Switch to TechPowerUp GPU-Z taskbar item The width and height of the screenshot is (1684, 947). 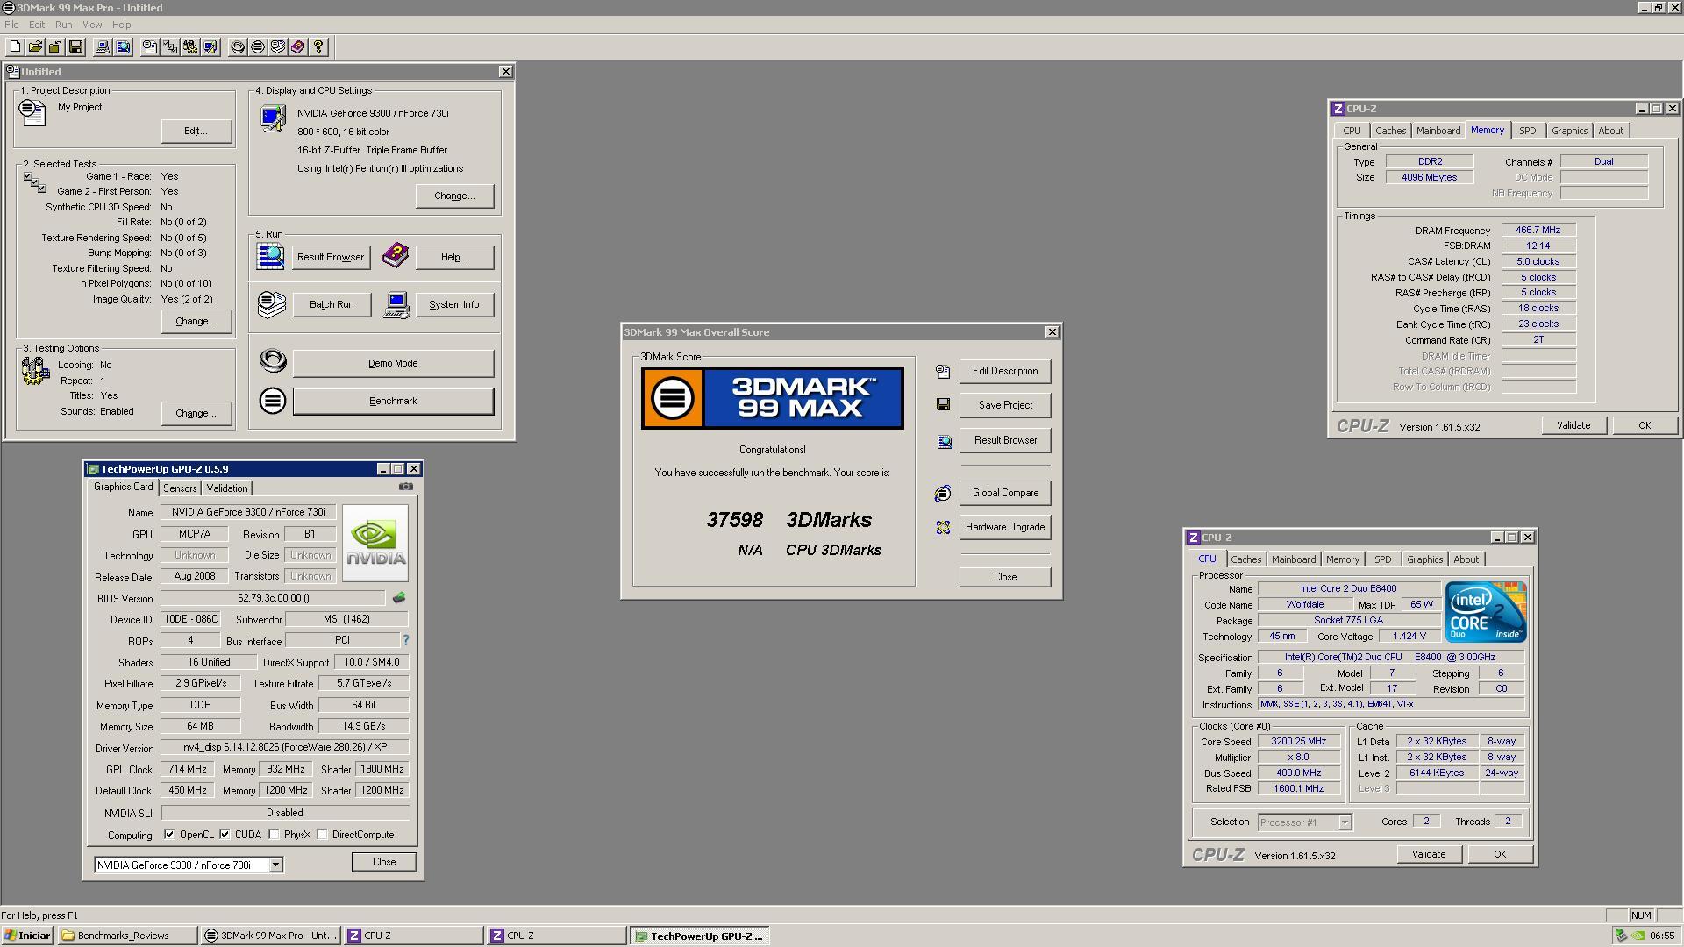[698, 936]
